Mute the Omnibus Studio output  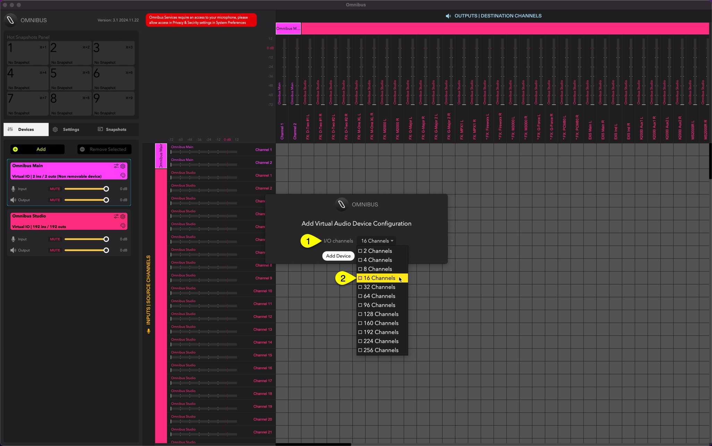coord(55,250)
